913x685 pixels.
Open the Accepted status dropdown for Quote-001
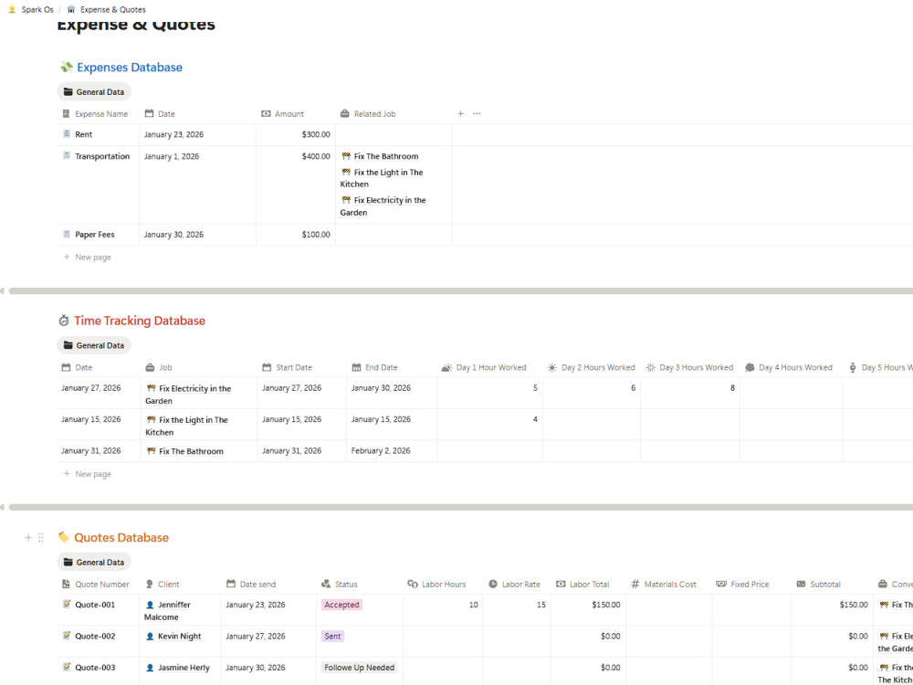pyautogui.click(x=341, y=606)
